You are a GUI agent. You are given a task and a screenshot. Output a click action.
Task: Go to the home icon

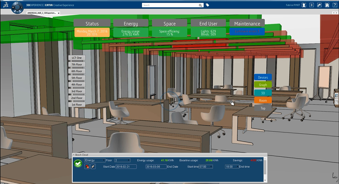tap(327, 5)
